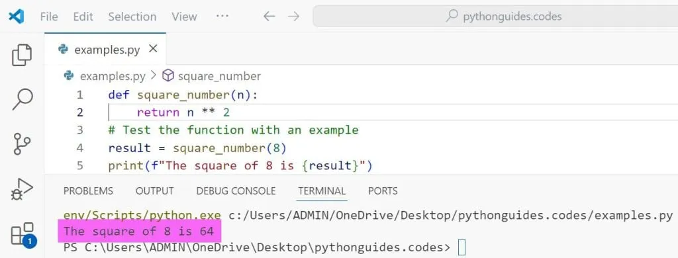Select the examples.py editor tab
678x258 pixels.
click(105, 49)
